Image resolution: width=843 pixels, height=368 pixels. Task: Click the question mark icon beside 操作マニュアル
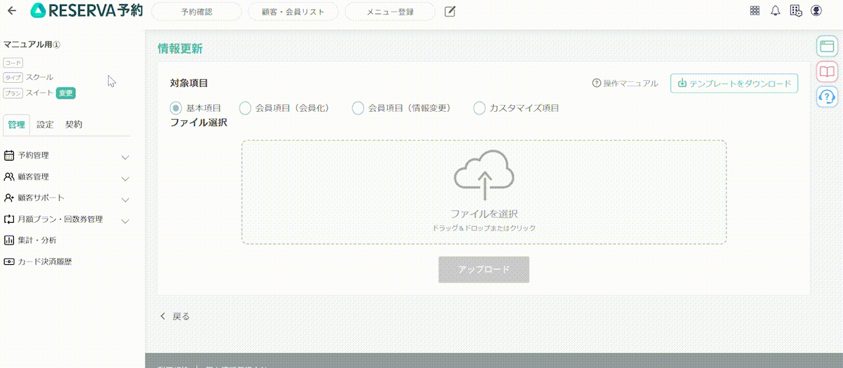pos(597,83)
